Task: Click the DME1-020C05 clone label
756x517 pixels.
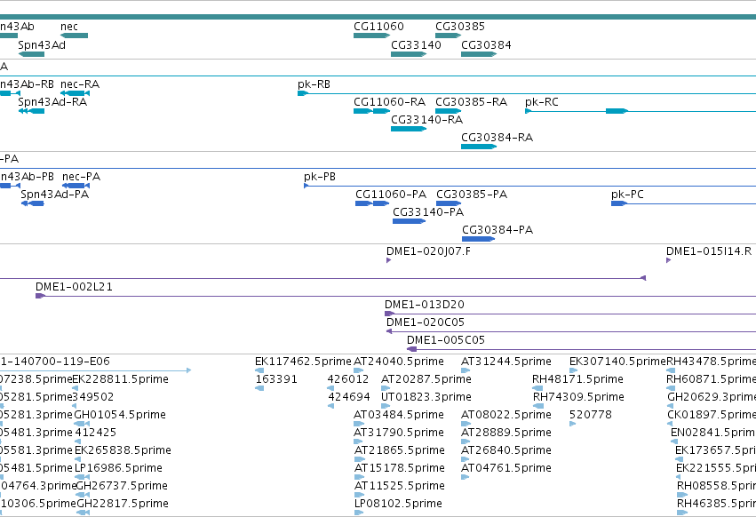Action: [x=426, y=322]
